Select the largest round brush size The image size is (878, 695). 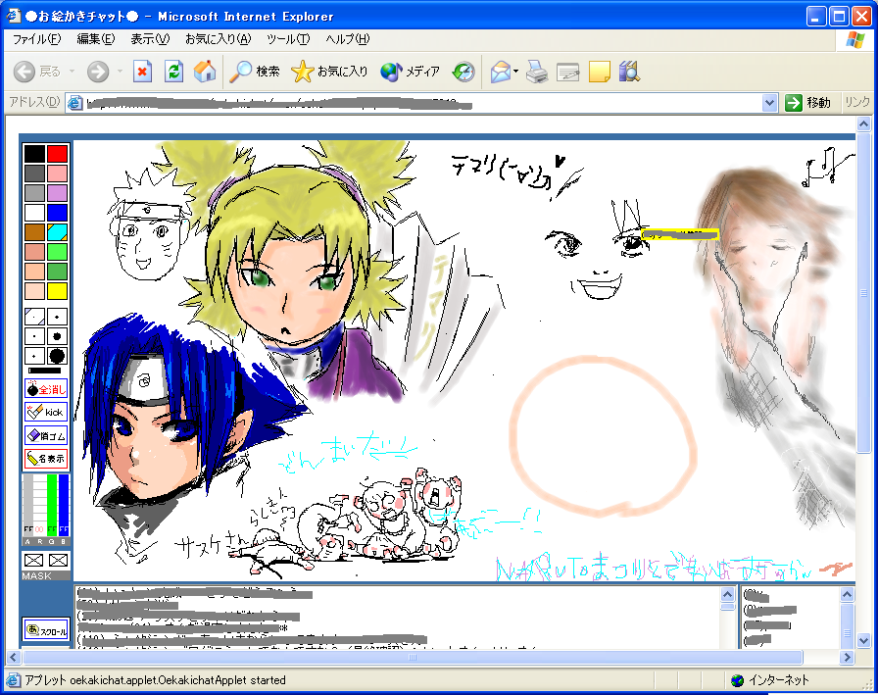pos(57,356)
